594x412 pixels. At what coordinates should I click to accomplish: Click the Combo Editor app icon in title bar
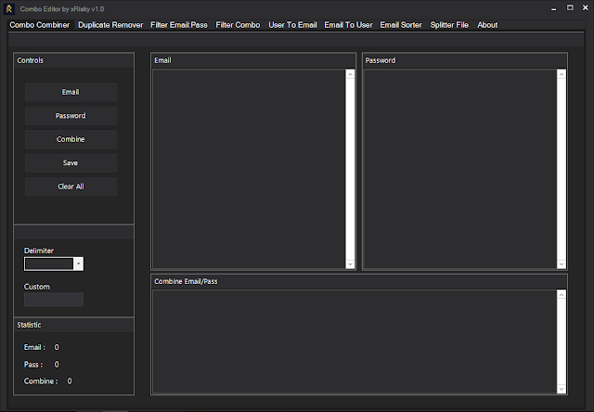pyautogui.click(x=9, y=8)
